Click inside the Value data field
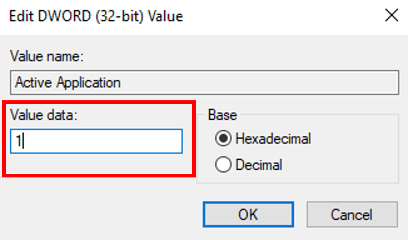 click(96, 141)
